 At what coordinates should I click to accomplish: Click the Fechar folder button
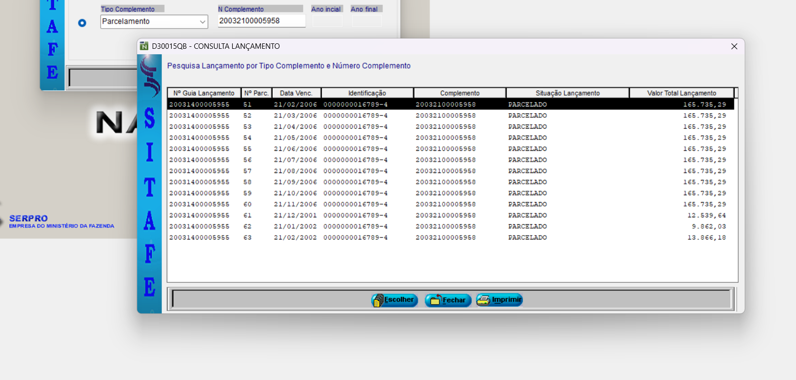(x=448, y=300)
